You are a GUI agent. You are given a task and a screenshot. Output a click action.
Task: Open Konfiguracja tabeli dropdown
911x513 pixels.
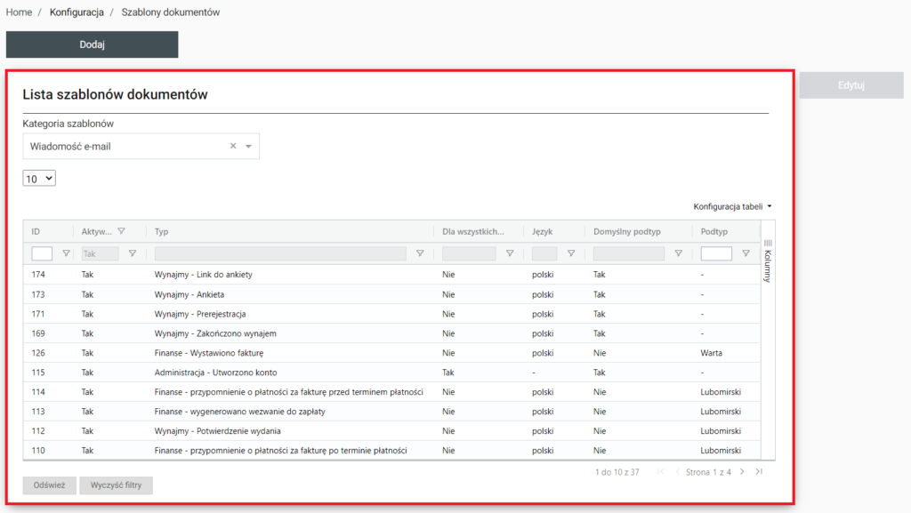[732, 206]
